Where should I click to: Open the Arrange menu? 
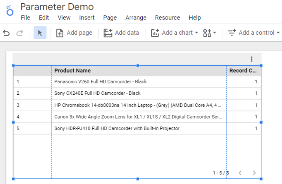(x=136, y=18)
